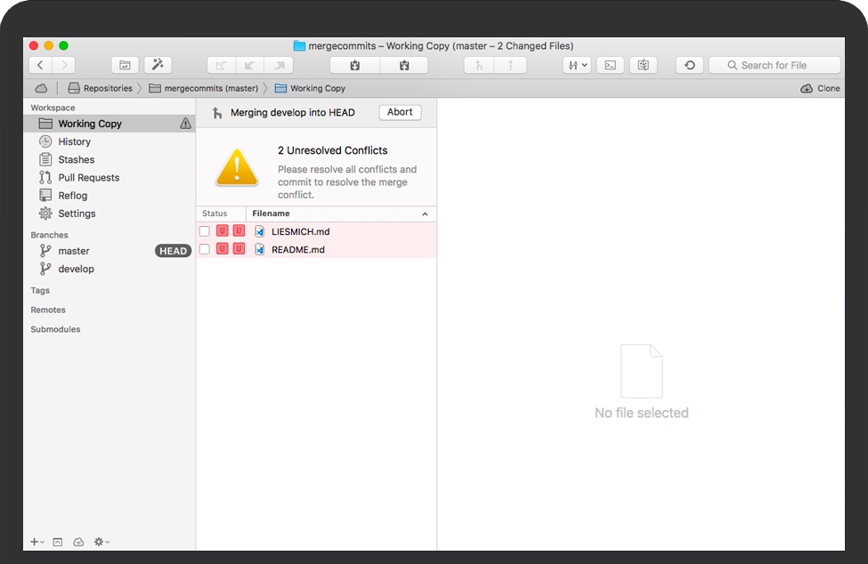The height and width of the screenshot is (564, 868).
Task: Open Pull Requests in the sidebar
Action: [x=88, y=178]
